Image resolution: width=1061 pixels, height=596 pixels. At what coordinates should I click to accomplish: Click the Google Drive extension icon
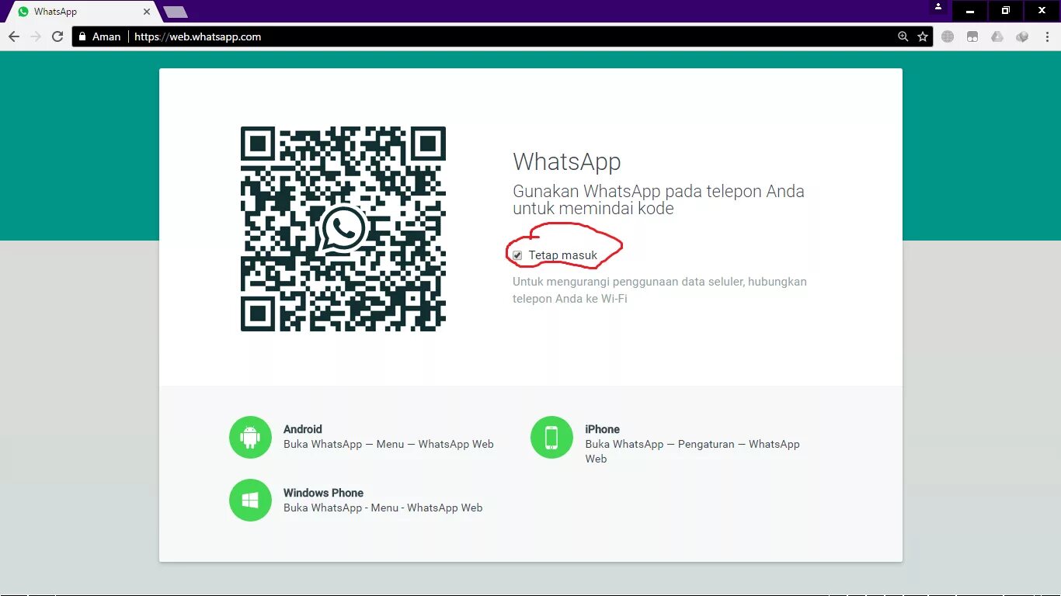pyautogui.click(x=997, y=36)
